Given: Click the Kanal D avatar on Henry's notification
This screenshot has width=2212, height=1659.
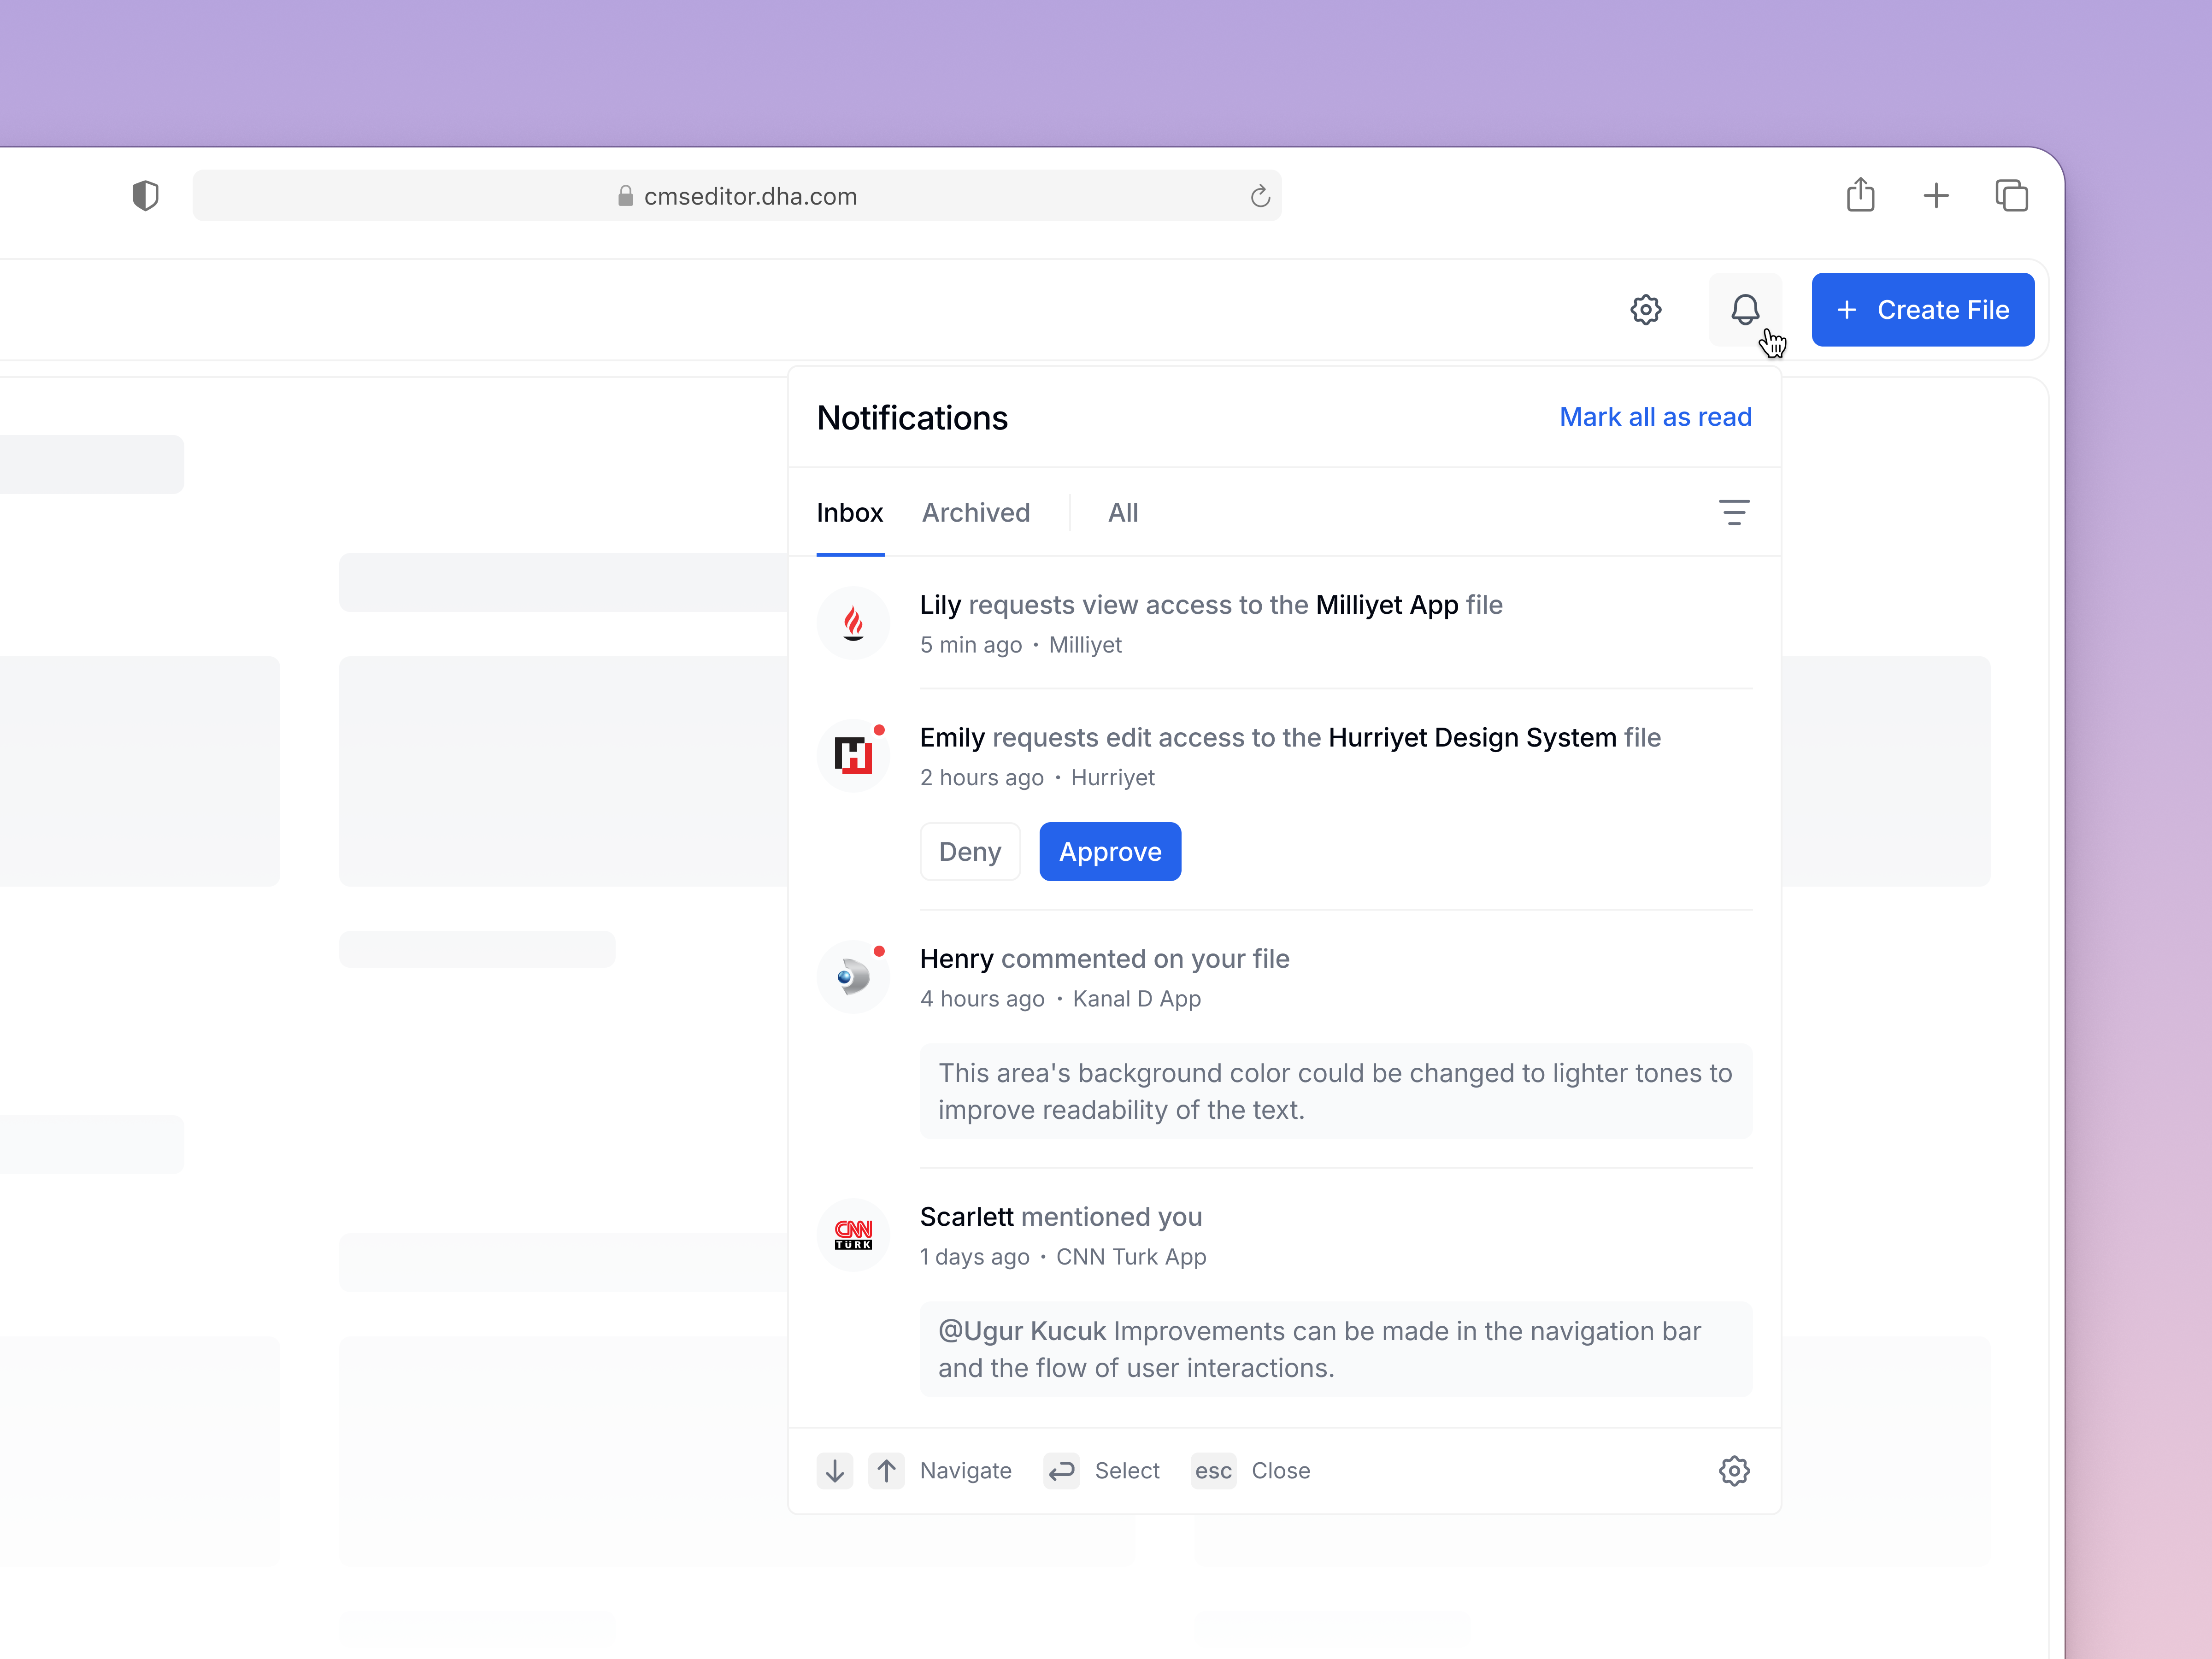Looking at the screenshot, I should click(853, 976).
